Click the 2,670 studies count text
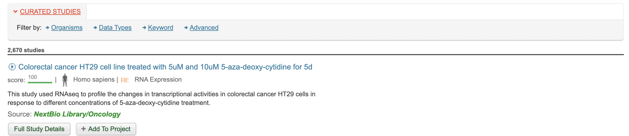 click(x=26, y=50)
